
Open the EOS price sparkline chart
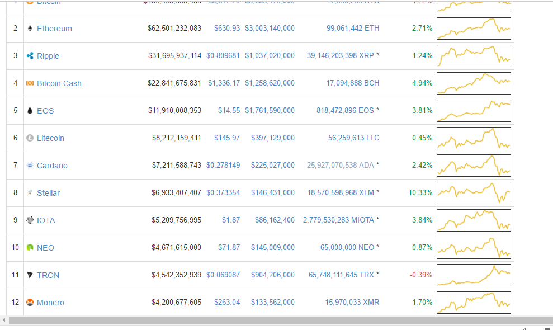[474, 111]
